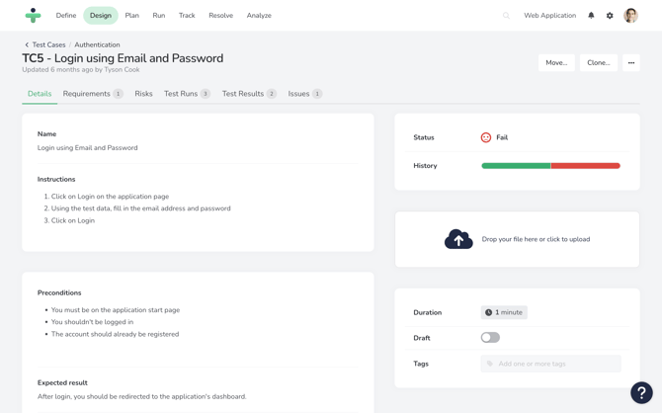Click the back chevron beside Test Cases

27,44
